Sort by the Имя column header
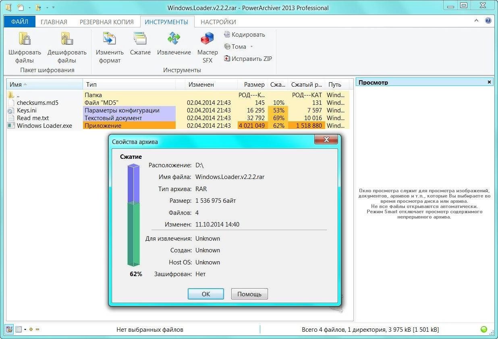Image resolution: width=498 pixels, height=339 pixels. (45, 85)
